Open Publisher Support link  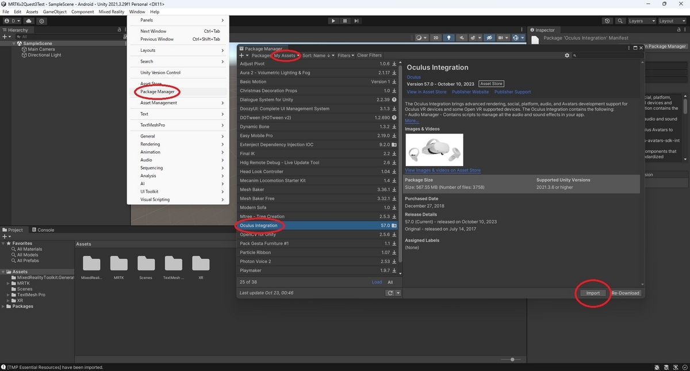point(512,91)
